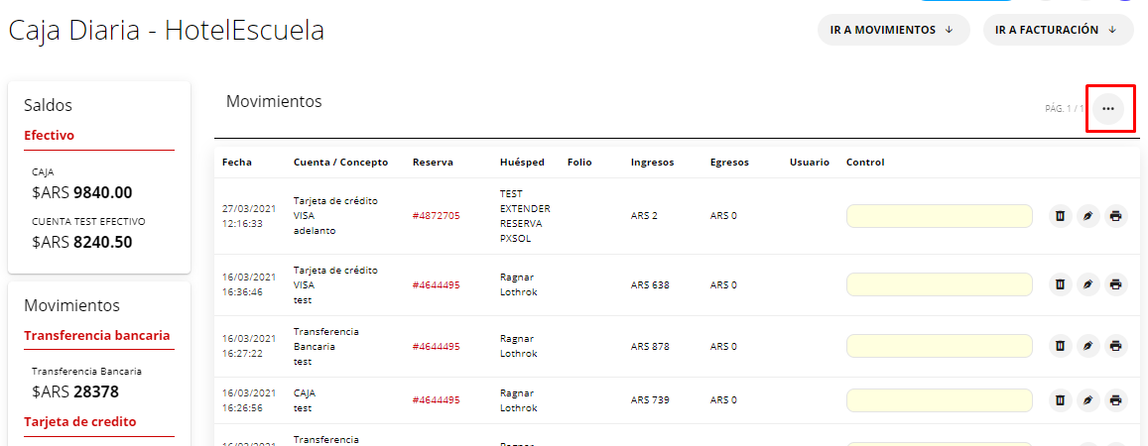Open the three-dots options menu in Movimientos
Image resolution: width=1148 pixels, height=446 pixels.
click(1108, 108)
